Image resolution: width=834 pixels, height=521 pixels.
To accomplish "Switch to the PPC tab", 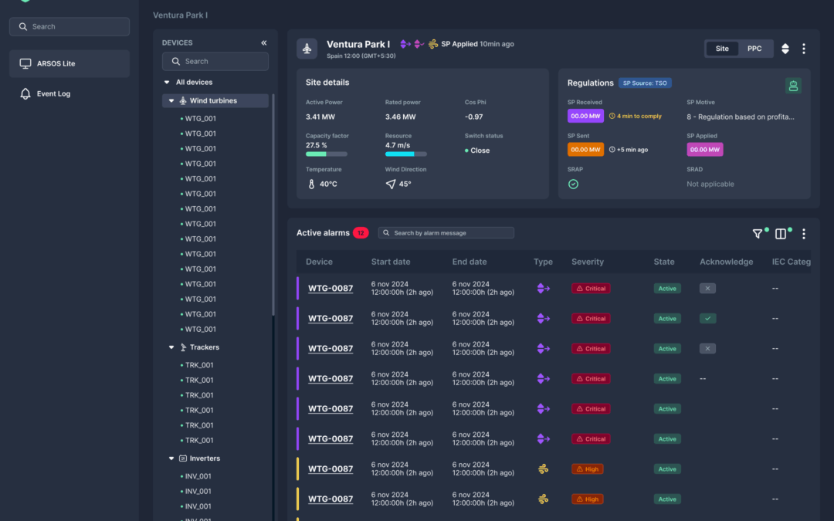I will (754, 49).
